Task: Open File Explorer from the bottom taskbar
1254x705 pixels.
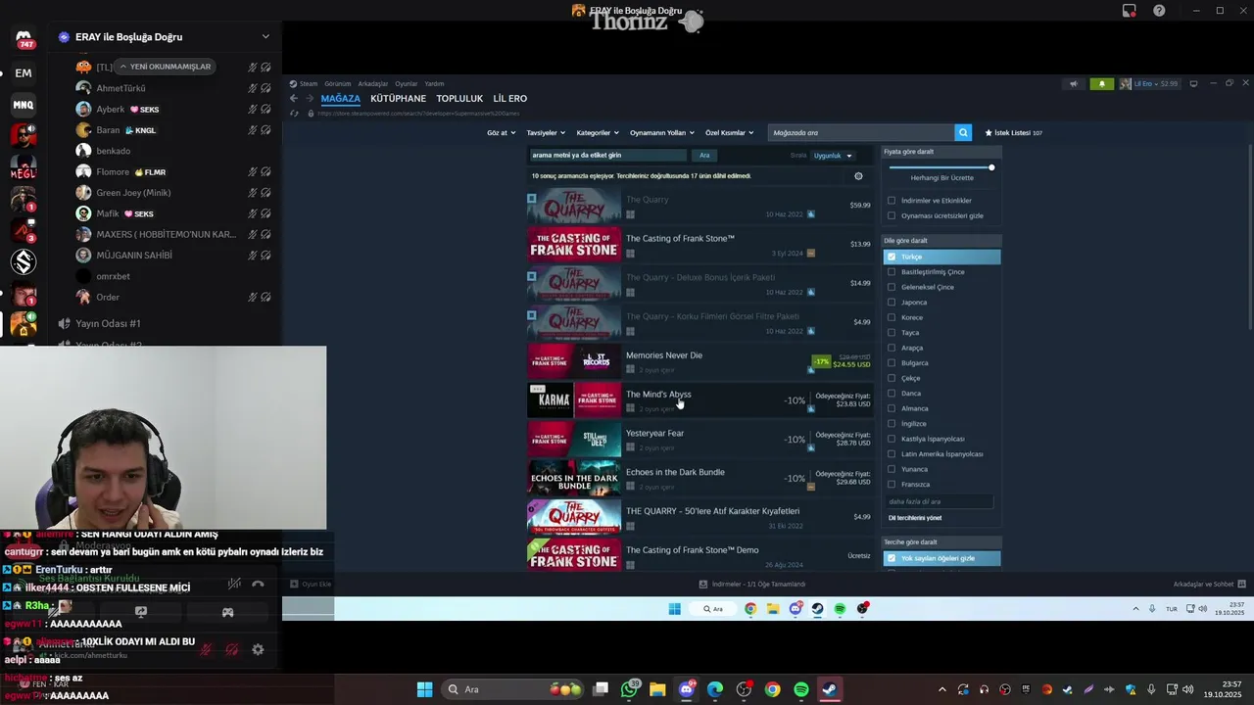Action: 657,689
